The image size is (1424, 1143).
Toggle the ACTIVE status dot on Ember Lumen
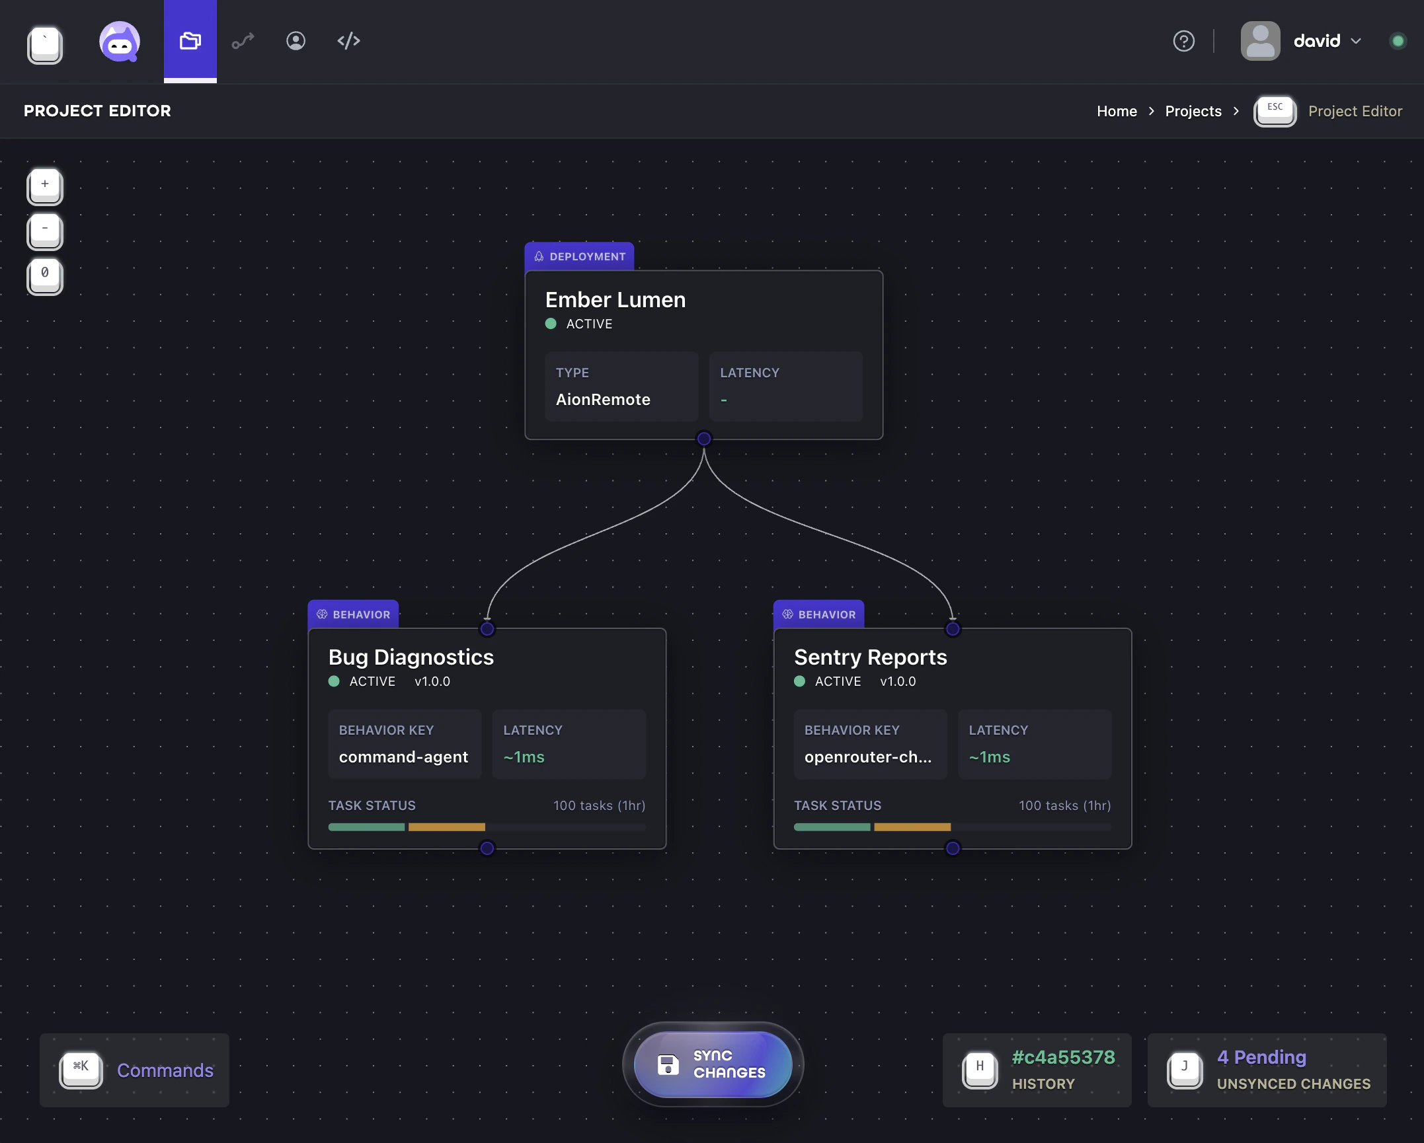(x=551, y=324)
